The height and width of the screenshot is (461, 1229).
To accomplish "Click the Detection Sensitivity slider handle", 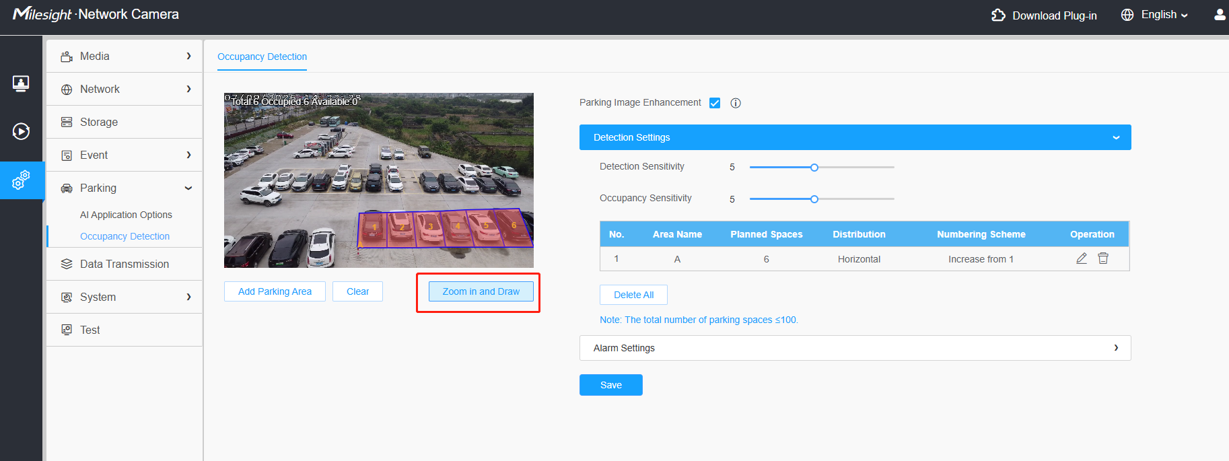I will click(x=814, y=167).
